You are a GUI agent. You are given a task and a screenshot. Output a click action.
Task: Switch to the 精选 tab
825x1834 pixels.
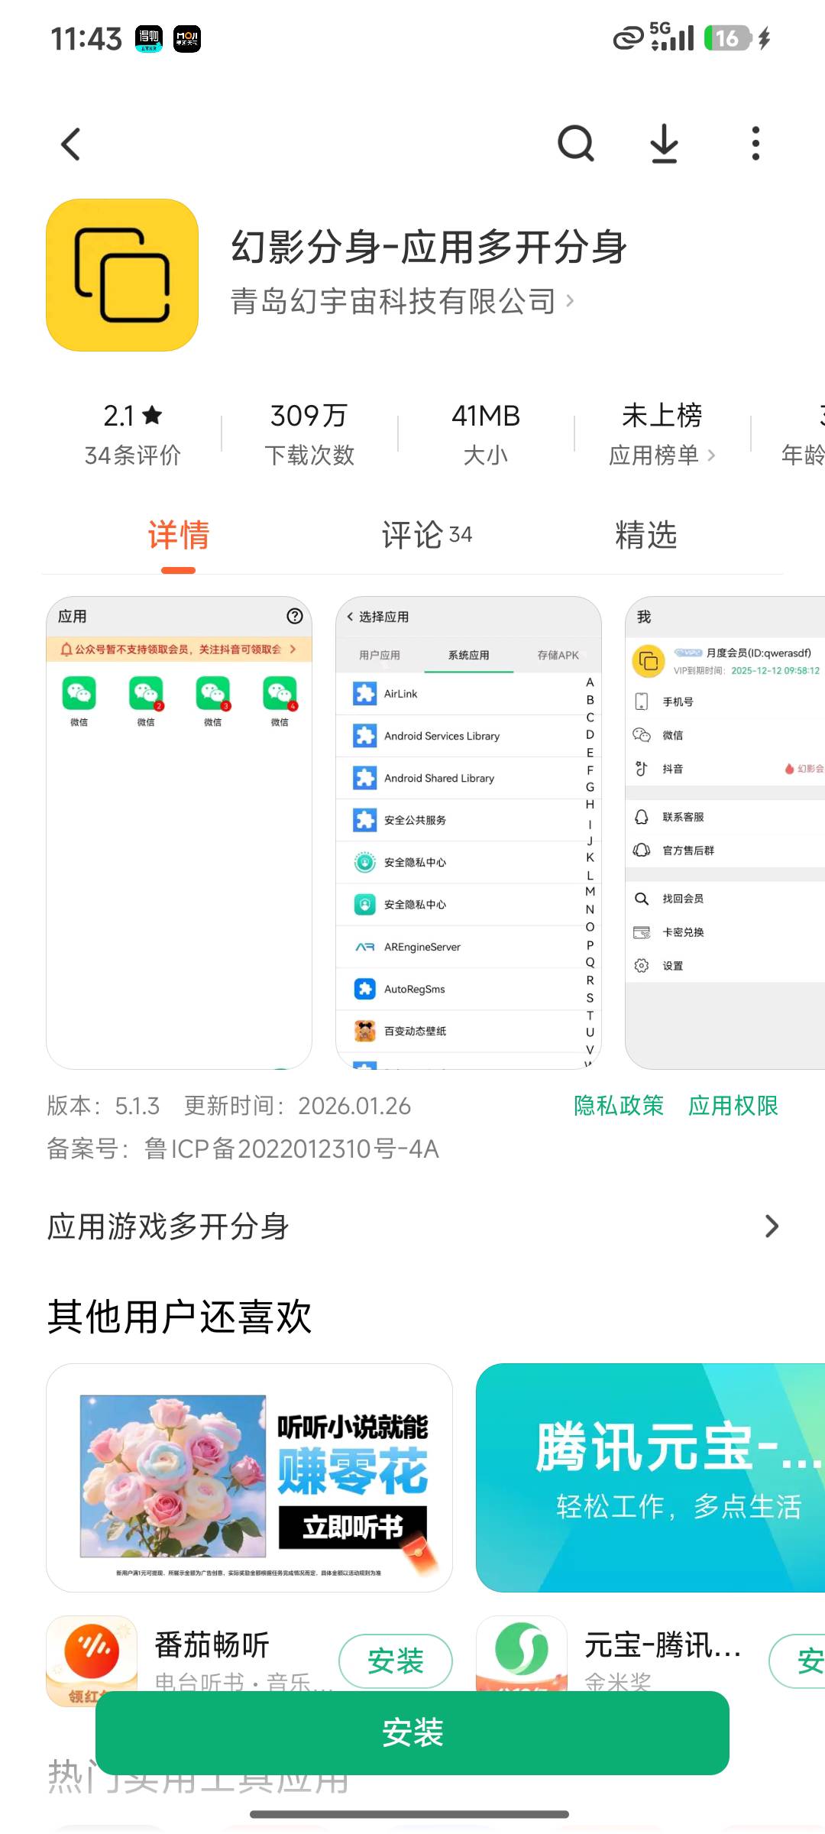[646, 535]
